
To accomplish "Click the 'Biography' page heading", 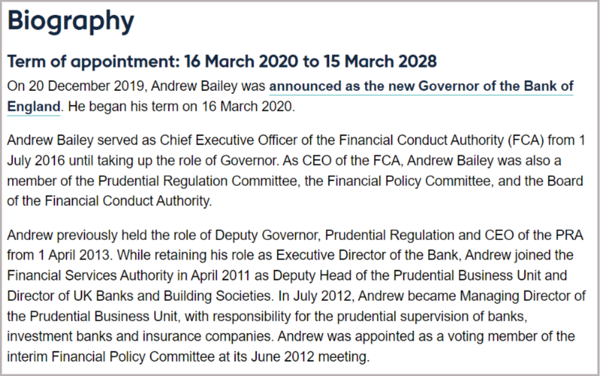I will pos(71,21).
